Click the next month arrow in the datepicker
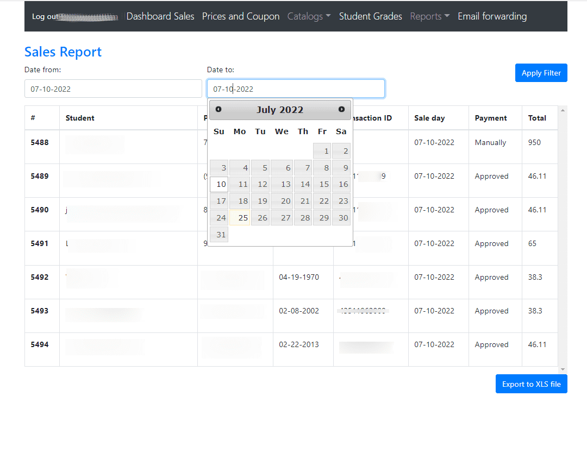The image size is (587, 459). coord(341,109)
